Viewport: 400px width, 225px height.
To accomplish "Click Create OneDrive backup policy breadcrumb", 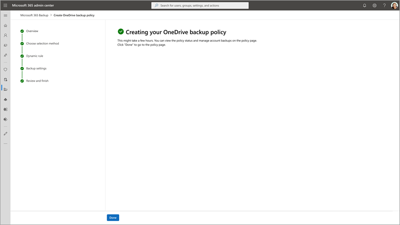I will [74, 15].
